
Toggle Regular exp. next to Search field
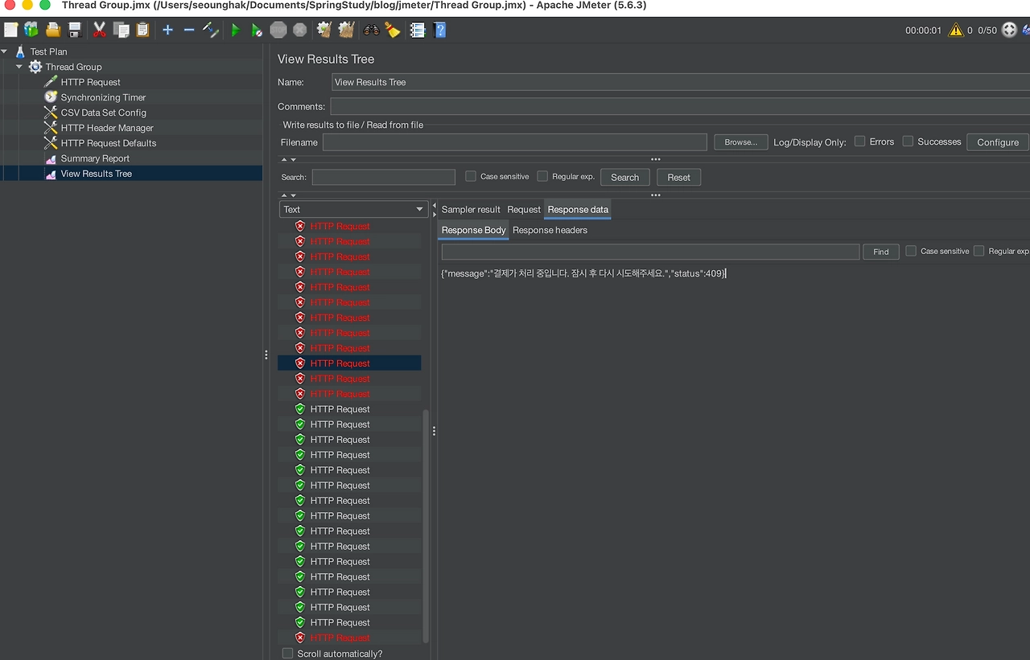click(542, 176)
